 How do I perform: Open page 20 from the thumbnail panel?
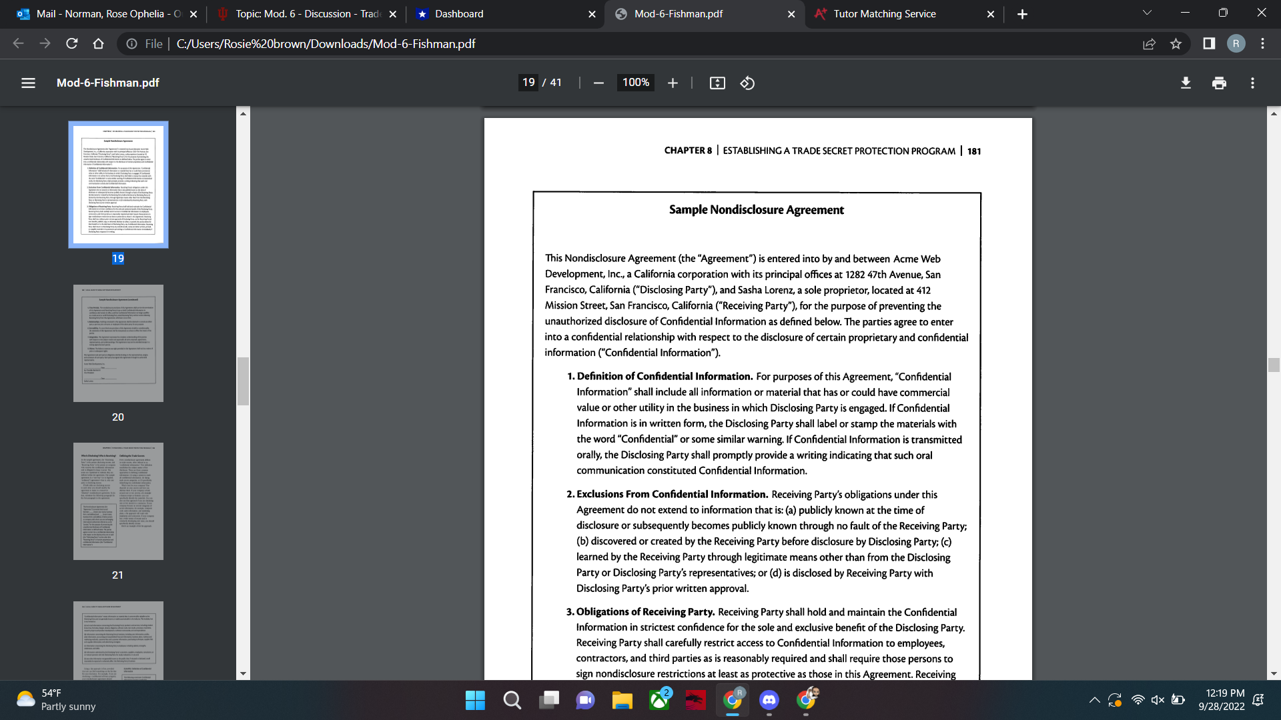(117, 343)
